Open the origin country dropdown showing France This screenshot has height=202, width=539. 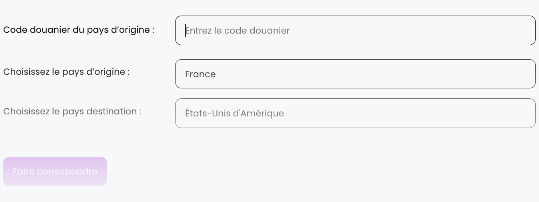point(355,74)
